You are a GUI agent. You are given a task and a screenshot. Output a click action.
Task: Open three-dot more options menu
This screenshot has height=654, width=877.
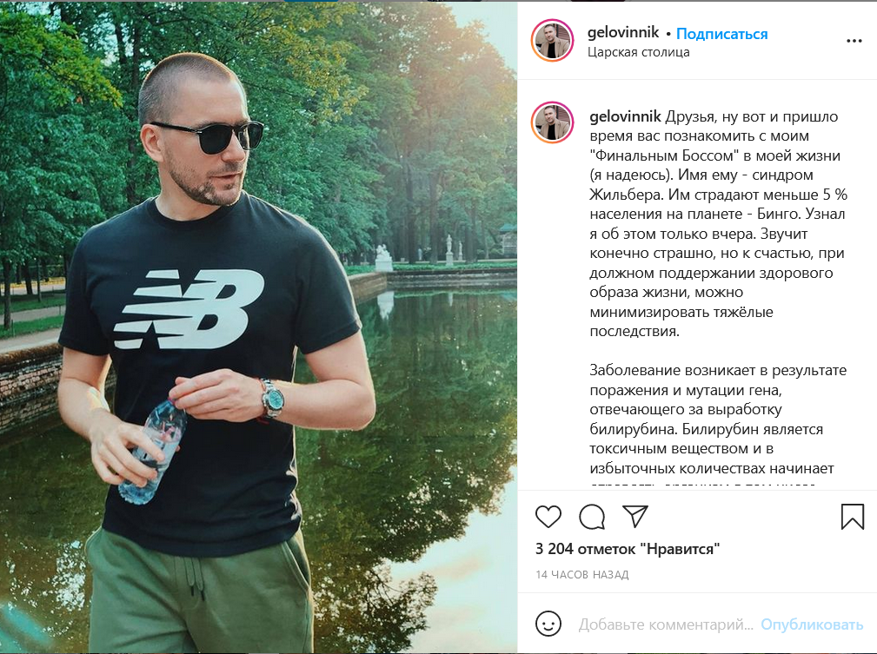854,41
